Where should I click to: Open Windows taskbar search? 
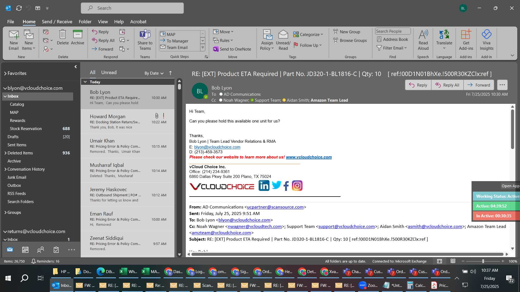click(24, 278)
